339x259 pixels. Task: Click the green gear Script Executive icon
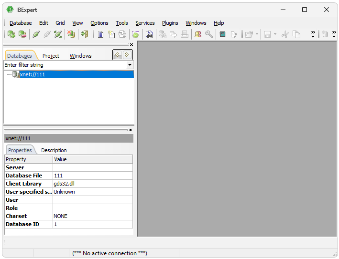click(136, 34)
